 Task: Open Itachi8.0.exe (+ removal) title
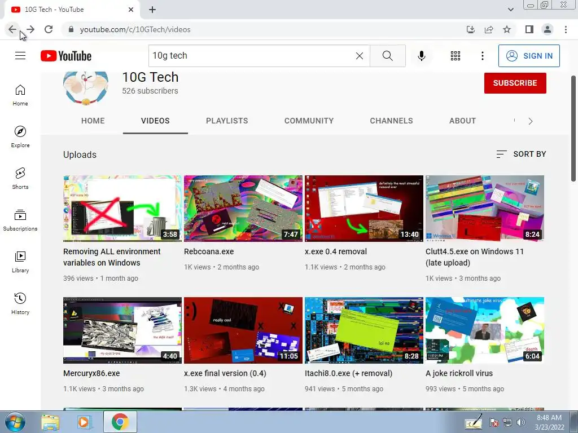point(348,373)
